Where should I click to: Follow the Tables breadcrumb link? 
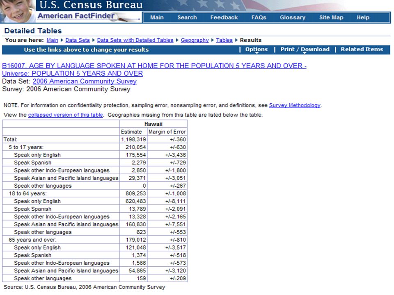(224, 40)
